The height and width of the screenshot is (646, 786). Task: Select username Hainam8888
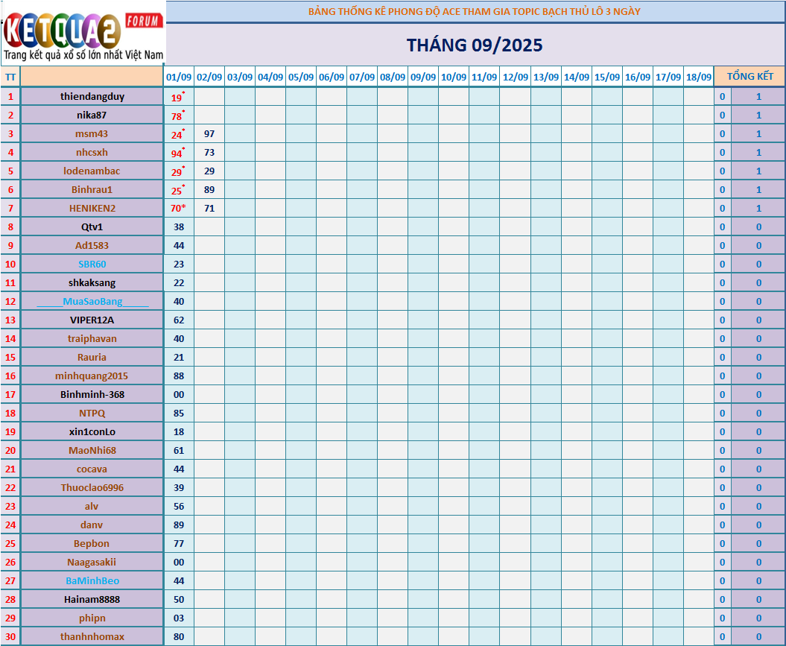point(92,599)
